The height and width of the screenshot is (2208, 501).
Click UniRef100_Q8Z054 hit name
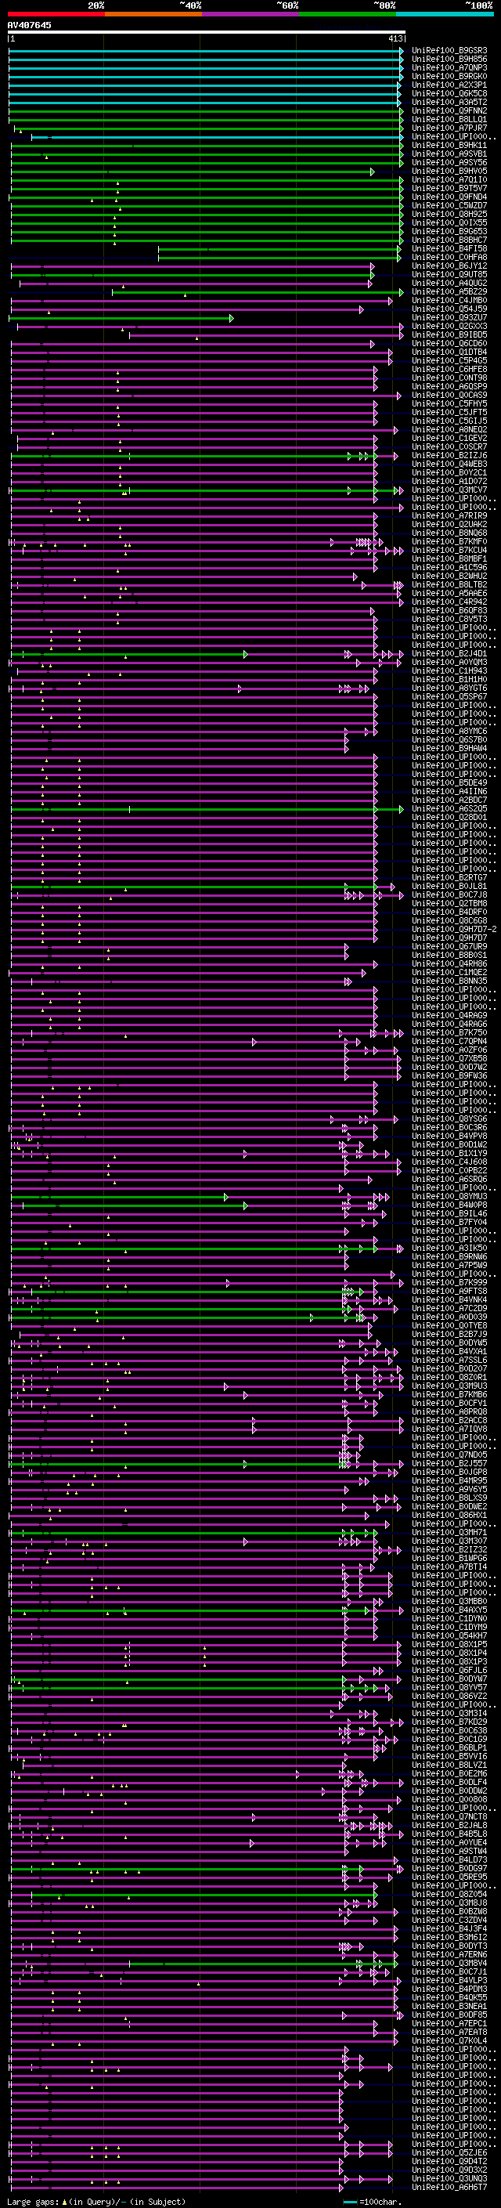(449, 1893)
